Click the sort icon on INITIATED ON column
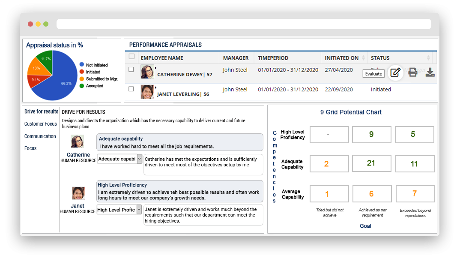The height and width of the screenshot is (259, 457). [x=364, y=58]
